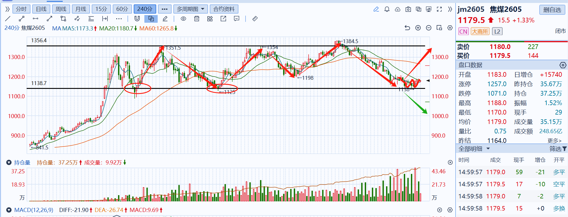568x217 pixels.
Task: Toggle the drawing toolbar pencil icon
Action: (x=376, y=9)
